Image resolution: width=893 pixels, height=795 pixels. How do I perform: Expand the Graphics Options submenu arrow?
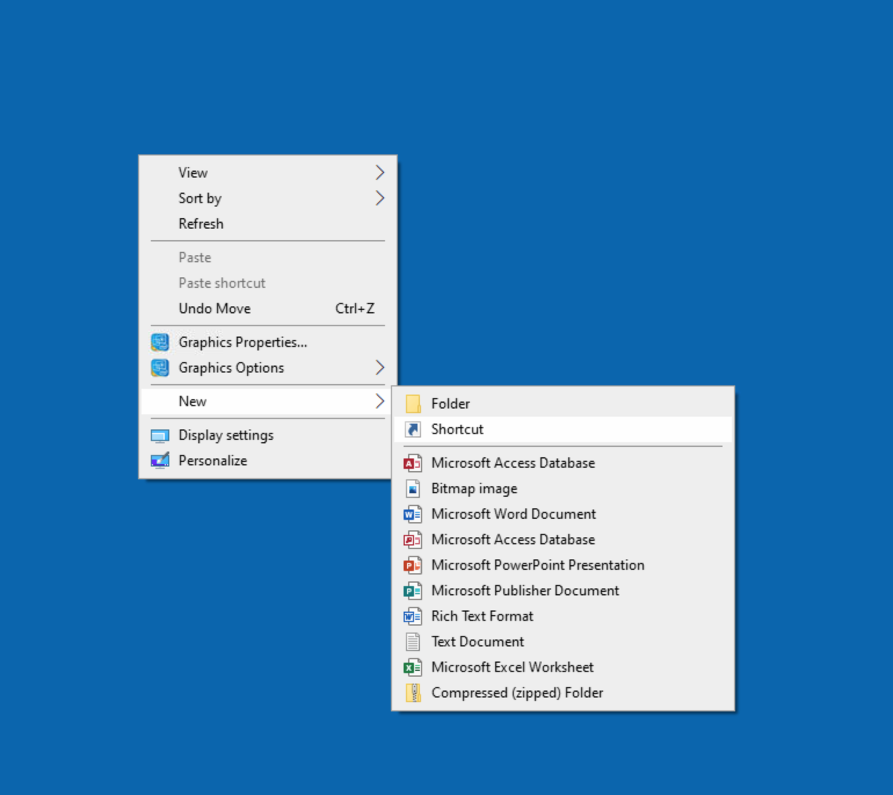(380, 367)
